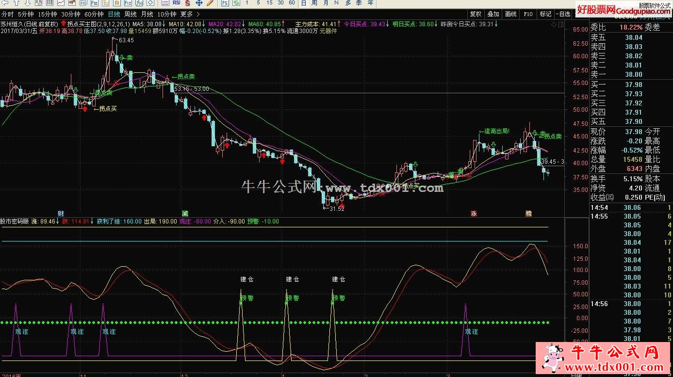Switch to the 10分钟 tab
The width and height of the screenshot is (673, 377).
click(x=166, y=14)
